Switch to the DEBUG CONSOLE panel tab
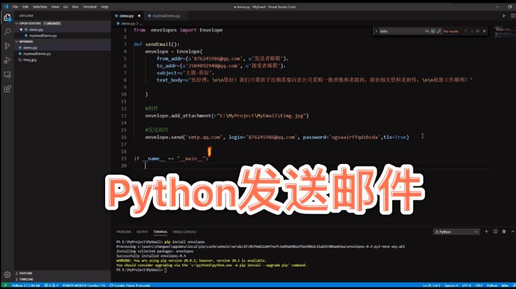The image size is (516, 289). pyautogui.click(x=184, y=232)
